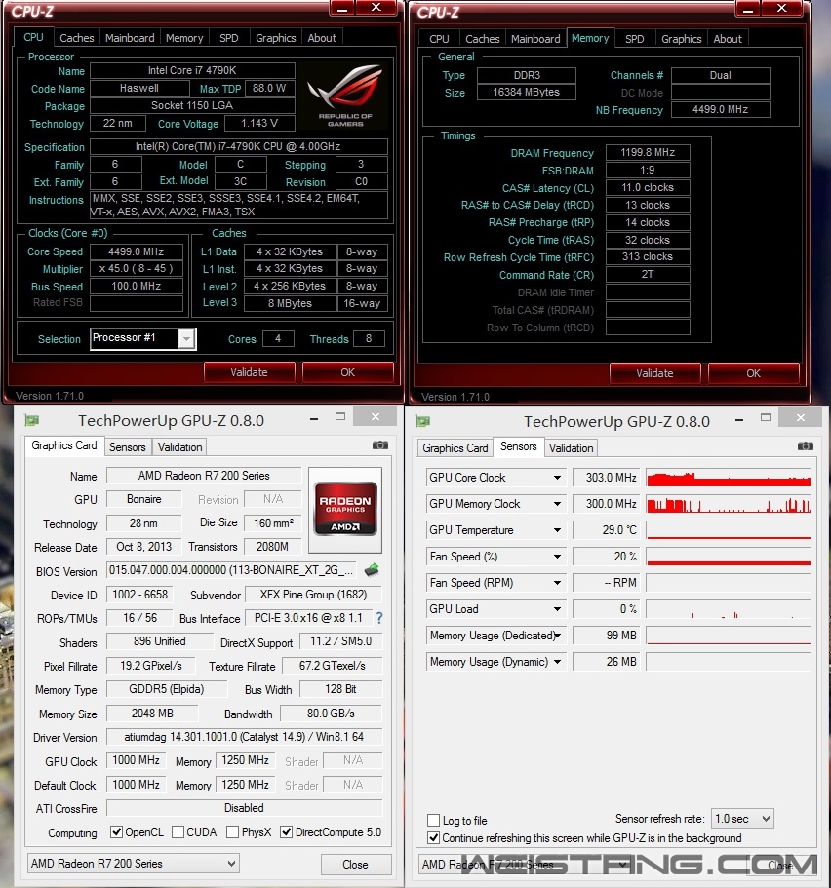Open the GPU Load sensor dropdown
The width and height of the screenshot is (831, 888).
pos(557,609)
